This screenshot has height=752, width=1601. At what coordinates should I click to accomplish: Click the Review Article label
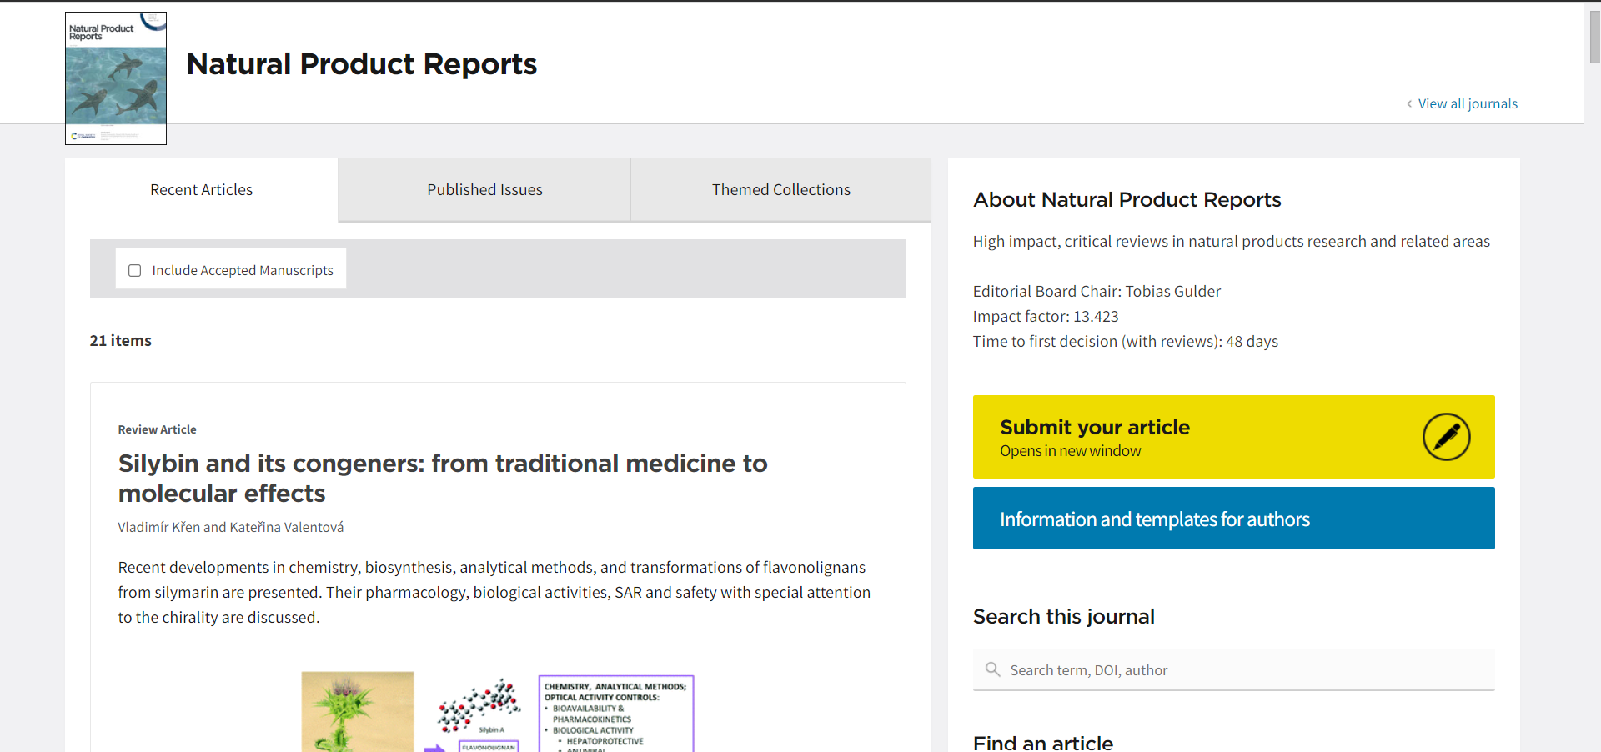158,429
